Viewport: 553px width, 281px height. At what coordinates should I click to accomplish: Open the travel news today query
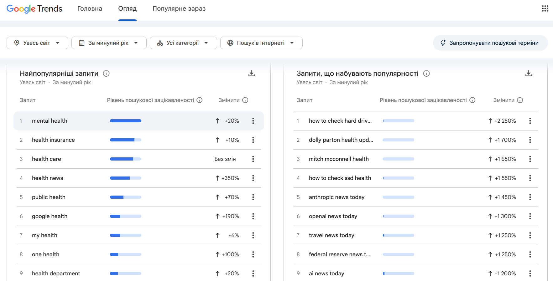[331, 235]
